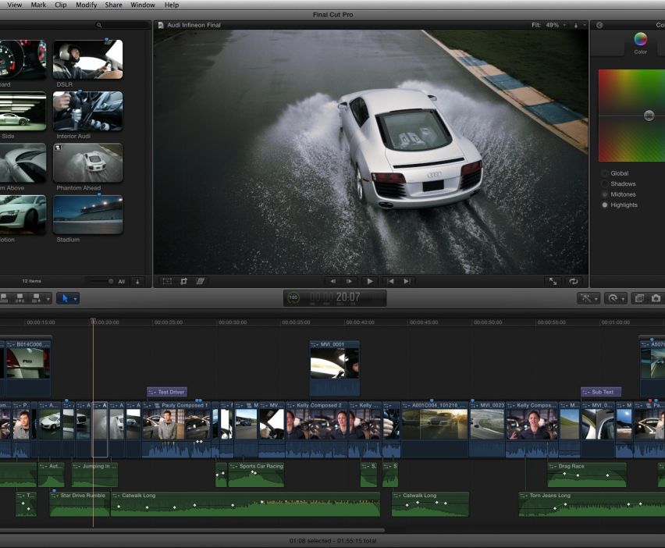Open the Enhancements magic wand menu

(587, 298)
